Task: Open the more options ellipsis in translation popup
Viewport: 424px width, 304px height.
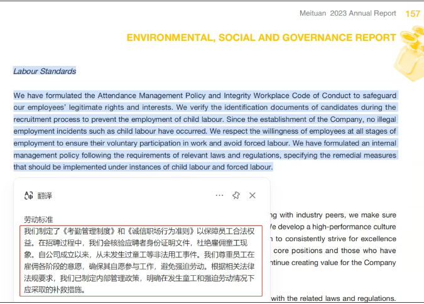Action: 219,195
